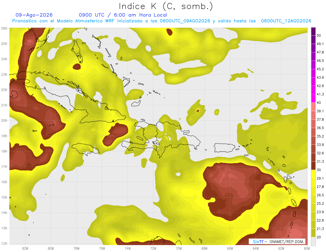326x252 pixels.
Task: Click colorbar value "39.1"
Action: pos(320,111)
